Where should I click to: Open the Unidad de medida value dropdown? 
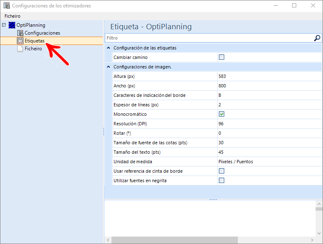tap(270, 162)
